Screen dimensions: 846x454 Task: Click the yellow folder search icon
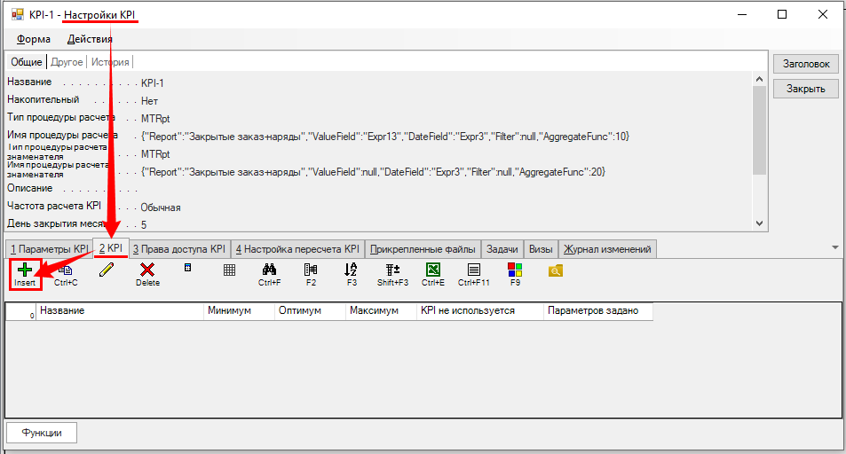click(556, 270)
